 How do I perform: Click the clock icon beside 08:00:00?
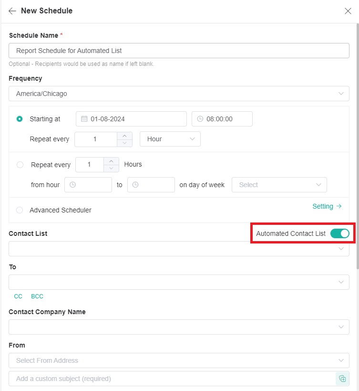tap(201, 119)
